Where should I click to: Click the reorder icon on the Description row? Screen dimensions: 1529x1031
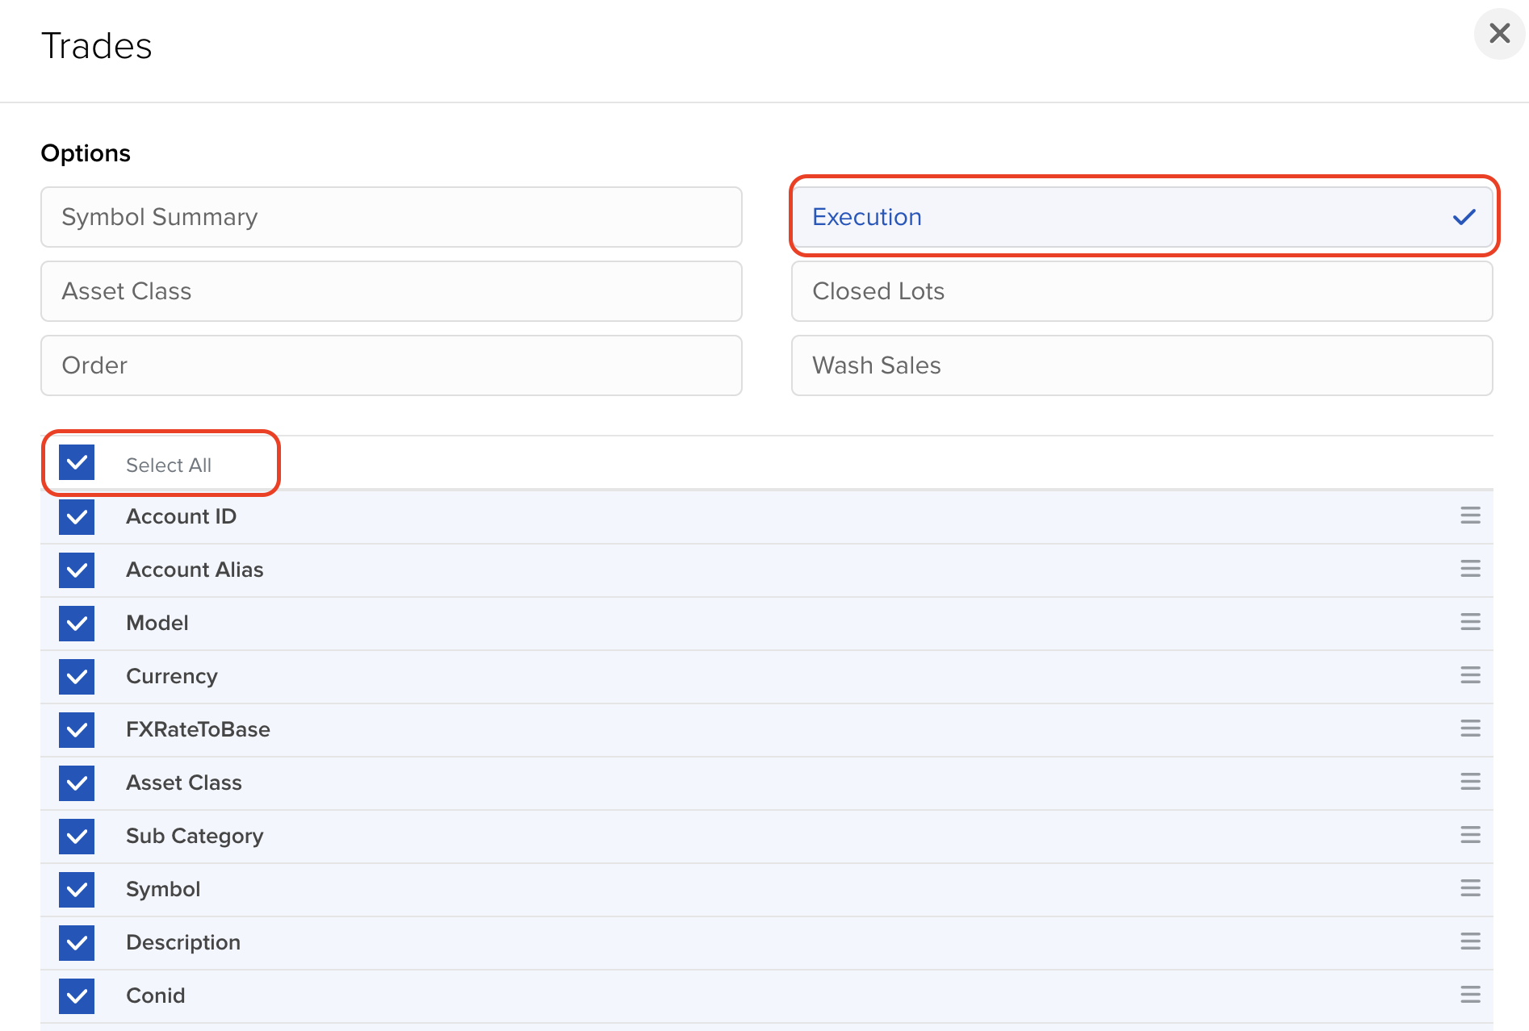(1471, 941)
